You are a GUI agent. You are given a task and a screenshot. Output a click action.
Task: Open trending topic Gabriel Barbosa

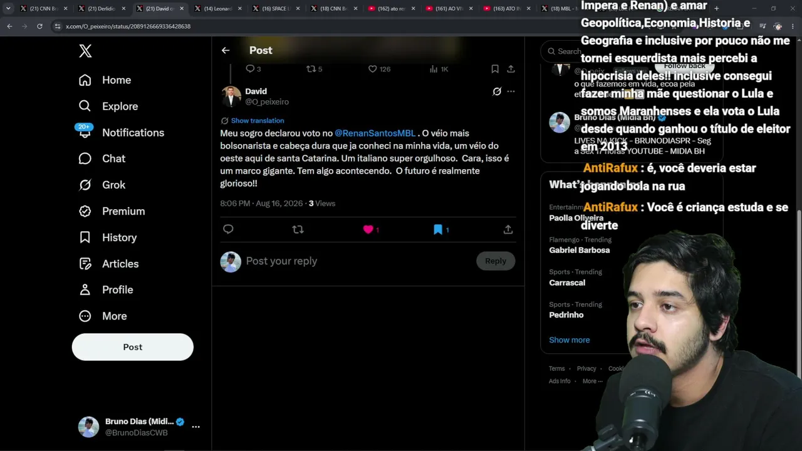coord(580,250)
